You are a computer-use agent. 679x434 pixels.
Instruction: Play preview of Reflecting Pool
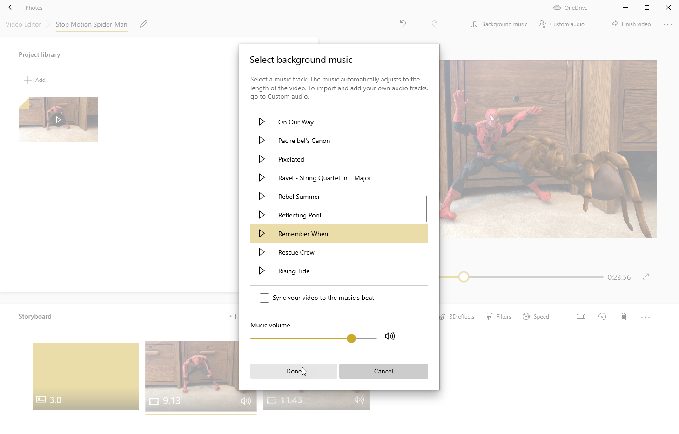click(262, 215)
